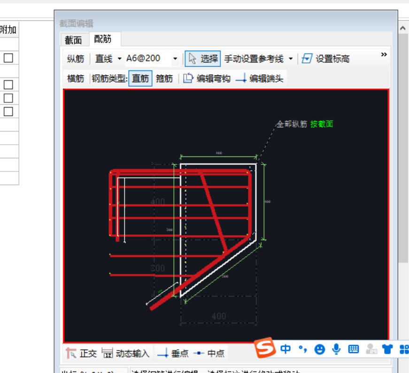Screen dimensions: 409x373
Task: Select 箍筋 rebar type
Action: 164,78
